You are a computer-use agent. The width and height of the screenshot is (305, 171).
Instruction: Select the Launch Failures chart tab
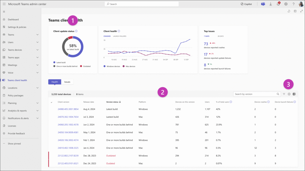[120, 36]
